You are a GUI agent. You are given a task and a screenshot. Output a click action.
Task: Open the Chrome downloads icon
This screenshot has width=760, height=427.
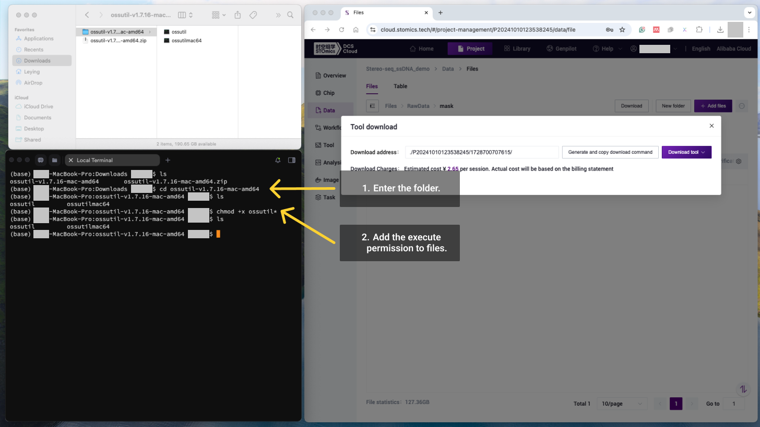pyautogui.click(x=720, y=30)
